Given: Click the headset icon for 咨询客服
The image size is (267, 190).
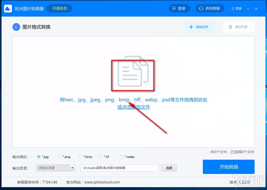Looking at the screenshot, I should tap(201, 8).
